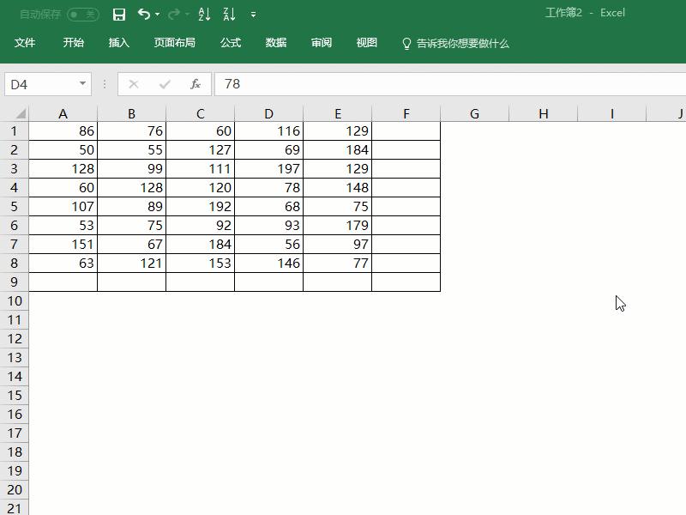Screen dimensions: 686x515
Task: Click the 文件 menu
Action: click(x=28, y=42)
